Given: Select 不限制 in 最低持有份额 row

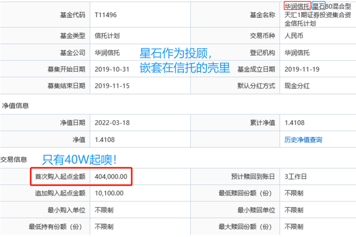Looking at the screenshot, I should click(104, 226).
